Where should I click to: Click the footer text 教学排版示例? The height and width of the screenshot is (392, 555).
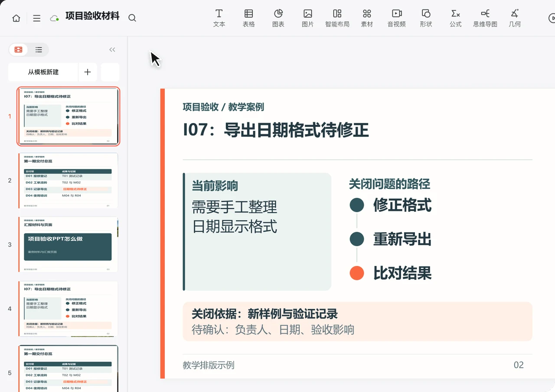coord(209,365)
